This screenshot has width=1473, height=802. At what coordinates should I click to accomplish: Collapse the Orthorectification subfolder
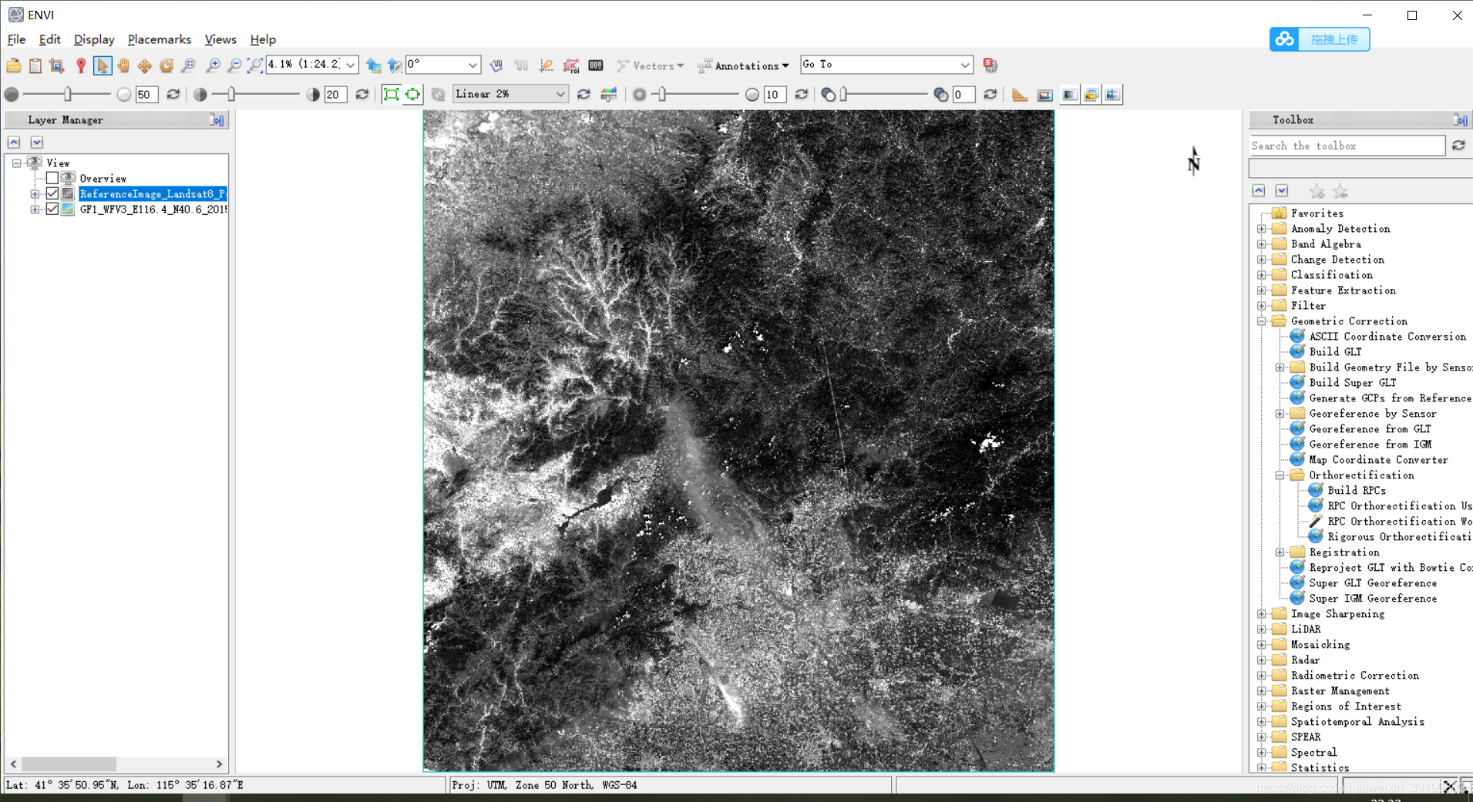[x=1280, y=475]
